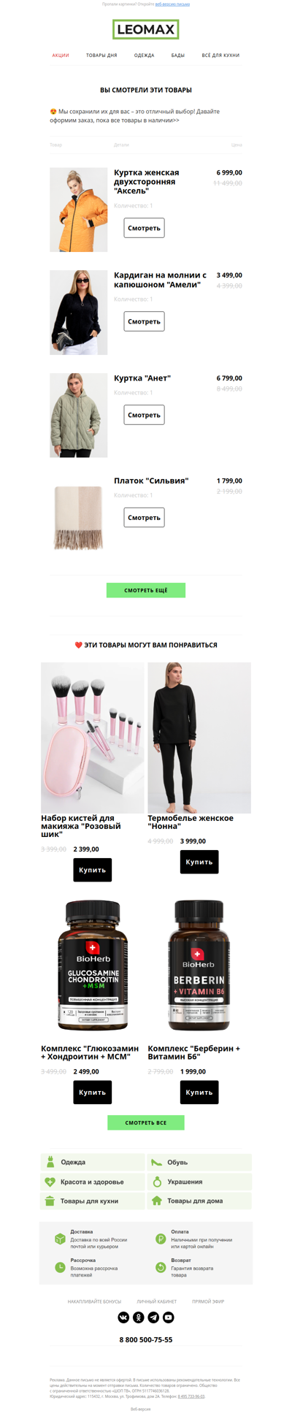This screenshot has width=292, height=1427.
Task: Open the YouTube social icon
Action: [169, 1317]
